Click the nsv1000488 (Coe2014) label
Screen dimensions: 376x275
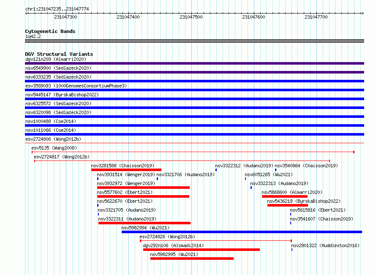(x=51, y=121)
